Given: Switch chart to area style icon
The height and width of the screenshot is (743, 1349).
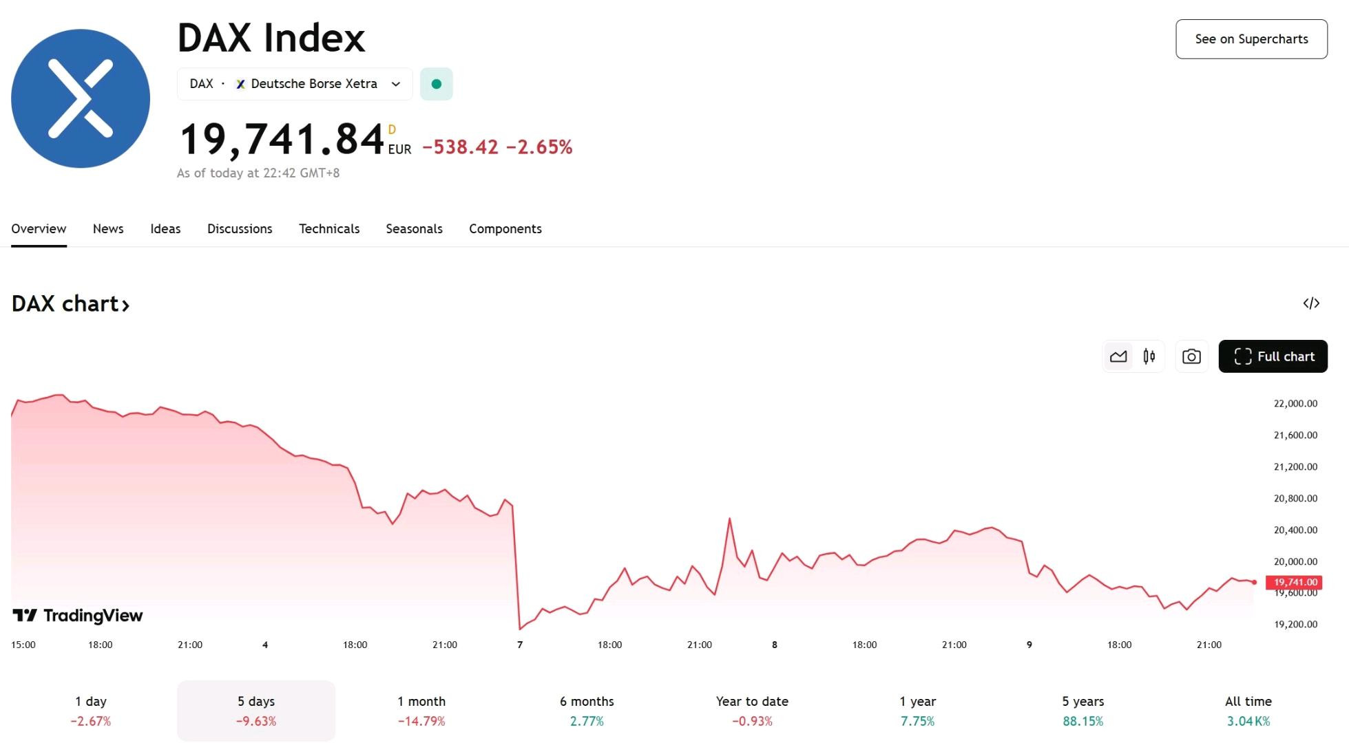Looking at the screenshot, I should (x=1118, y=356).
